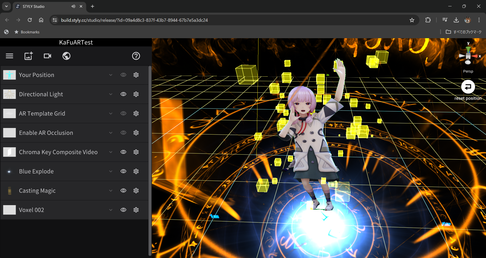Reload the page

click(30, 20)
